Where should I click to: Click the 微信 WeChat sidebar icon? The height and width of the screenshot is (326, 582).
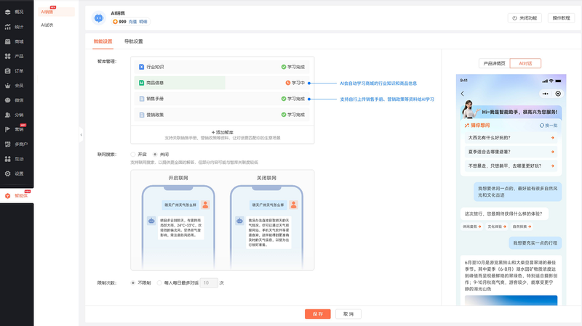click(x=8, y=100)
